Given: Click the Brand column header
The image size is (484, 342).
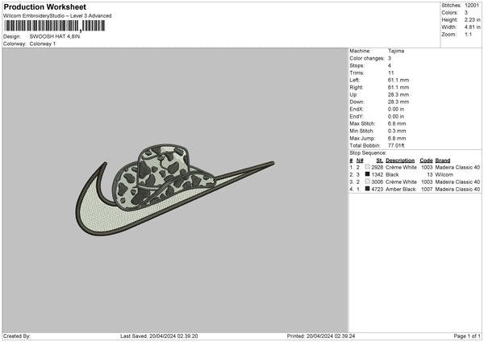Looking at the screenshot, I should [443, 161].
